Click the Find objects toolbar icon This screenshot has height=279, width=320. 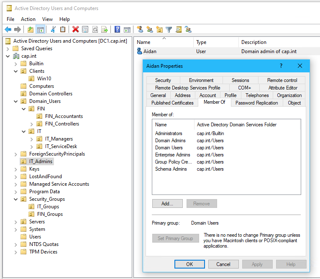tap(179, 30)
